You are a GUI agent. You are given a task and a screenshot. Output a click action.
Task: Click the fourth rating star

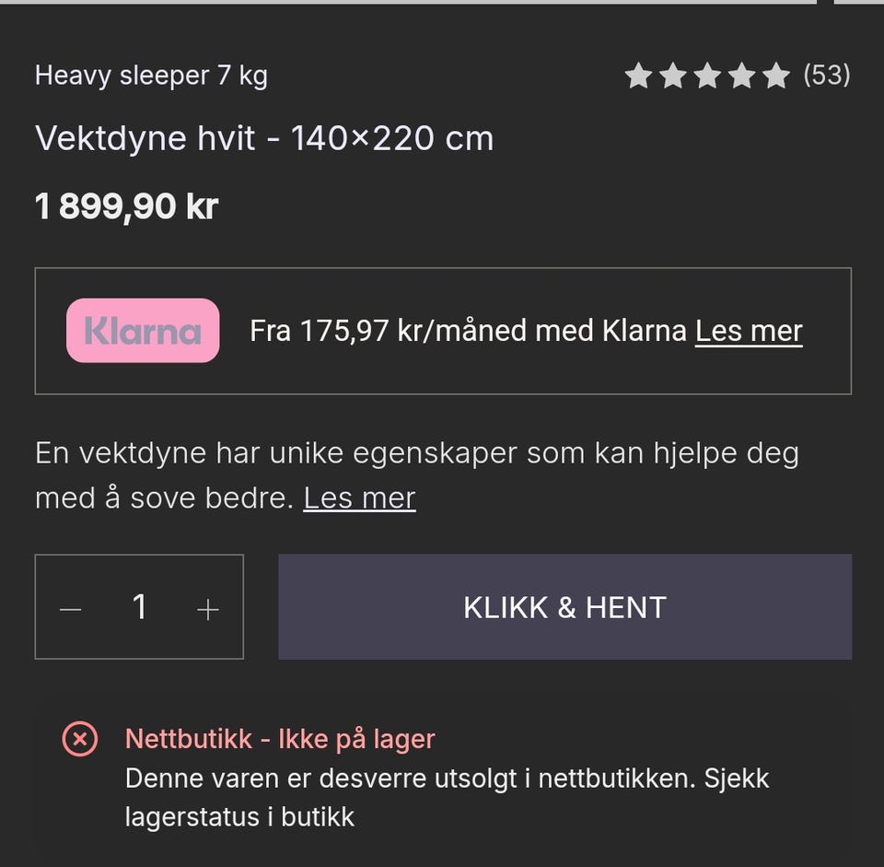[x=742, y=76]
